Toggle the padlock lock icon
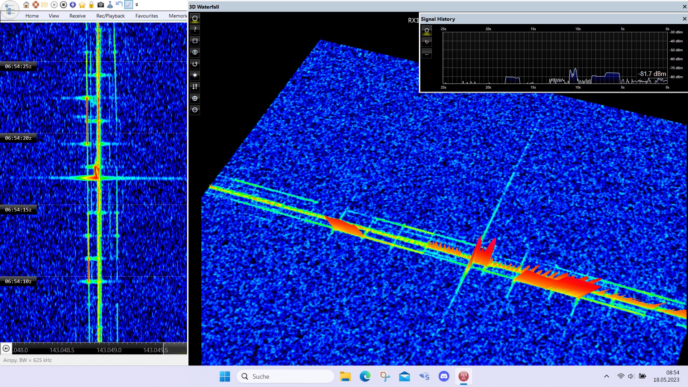Viewport: 688px width, 387px height. (x=91, y=5)
